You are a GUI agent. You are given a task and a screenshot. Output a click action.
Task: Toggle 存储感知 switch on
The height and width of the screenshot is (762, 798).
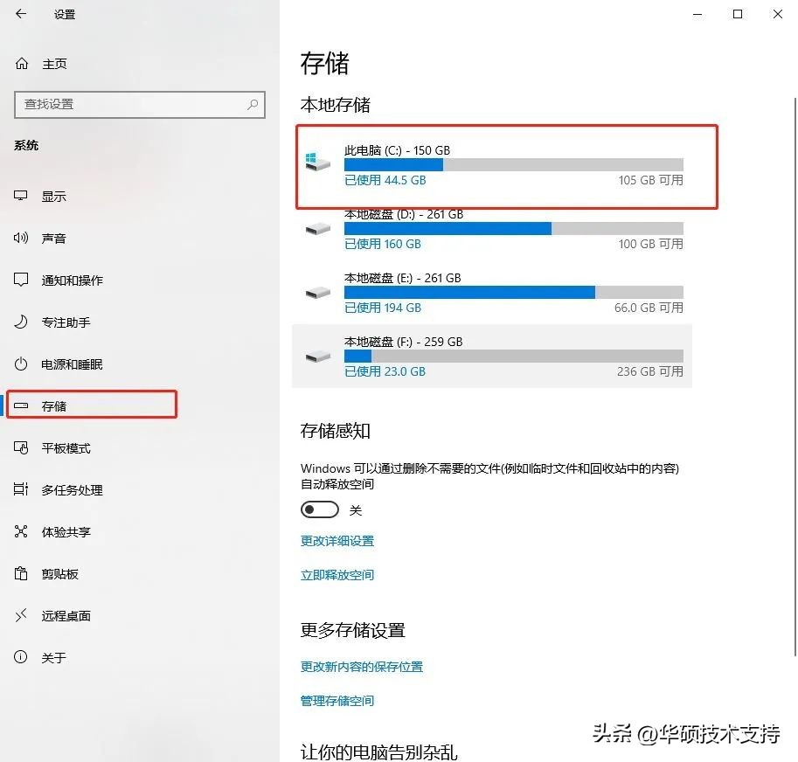(x=319, y=509)
